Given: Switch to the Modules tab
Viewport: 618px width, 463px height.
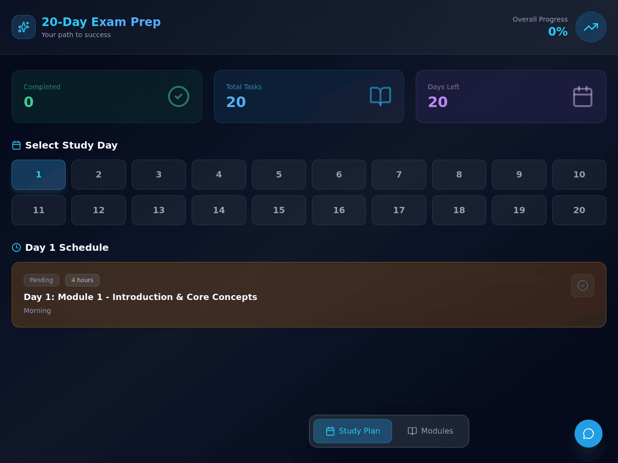Looking at the screenshot, I should coord(430,431).
